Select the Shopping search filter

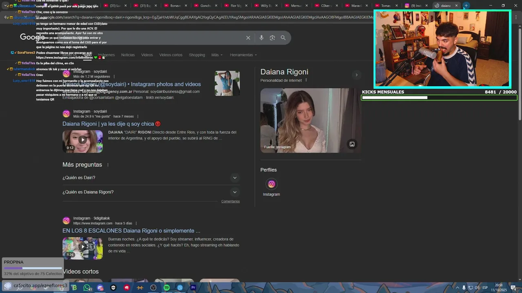tap(197, 55)
